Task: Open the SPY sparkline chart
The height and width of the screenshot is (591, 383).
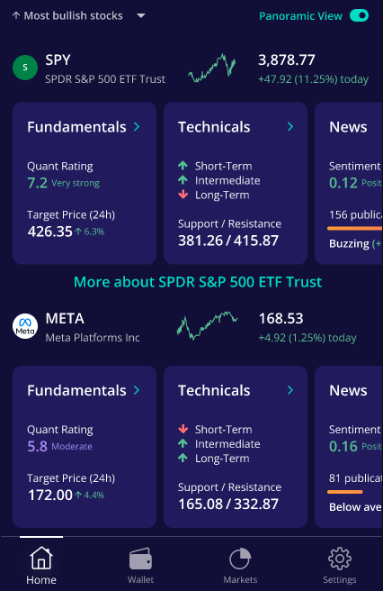Action: click(x=212, y=68)
